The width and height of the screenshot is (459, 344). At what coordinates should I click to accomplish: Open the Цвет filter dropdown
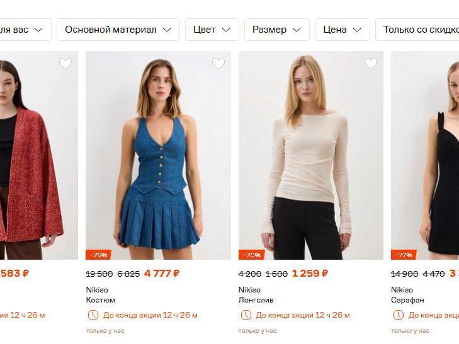[212, 30]
